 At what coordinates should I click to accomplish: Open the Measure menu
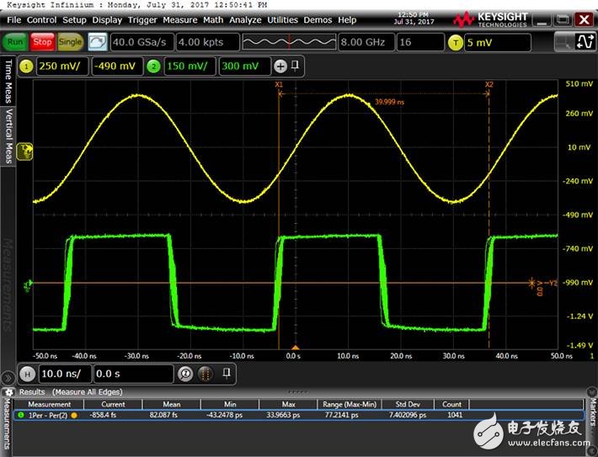pos(180,20)
